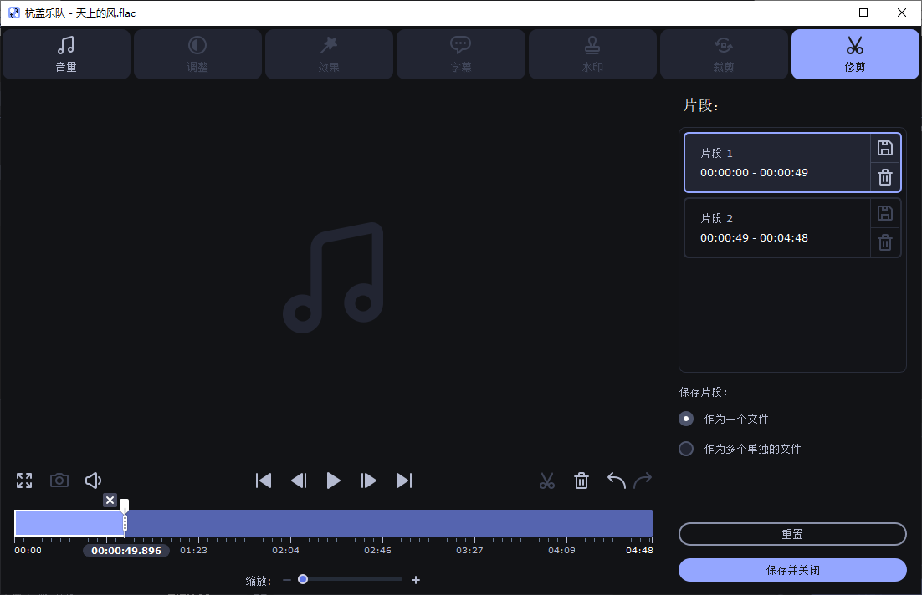922x595 pixels.
Task: Adjust the 缩放 zoom slider
Action: tap(303, 578)
